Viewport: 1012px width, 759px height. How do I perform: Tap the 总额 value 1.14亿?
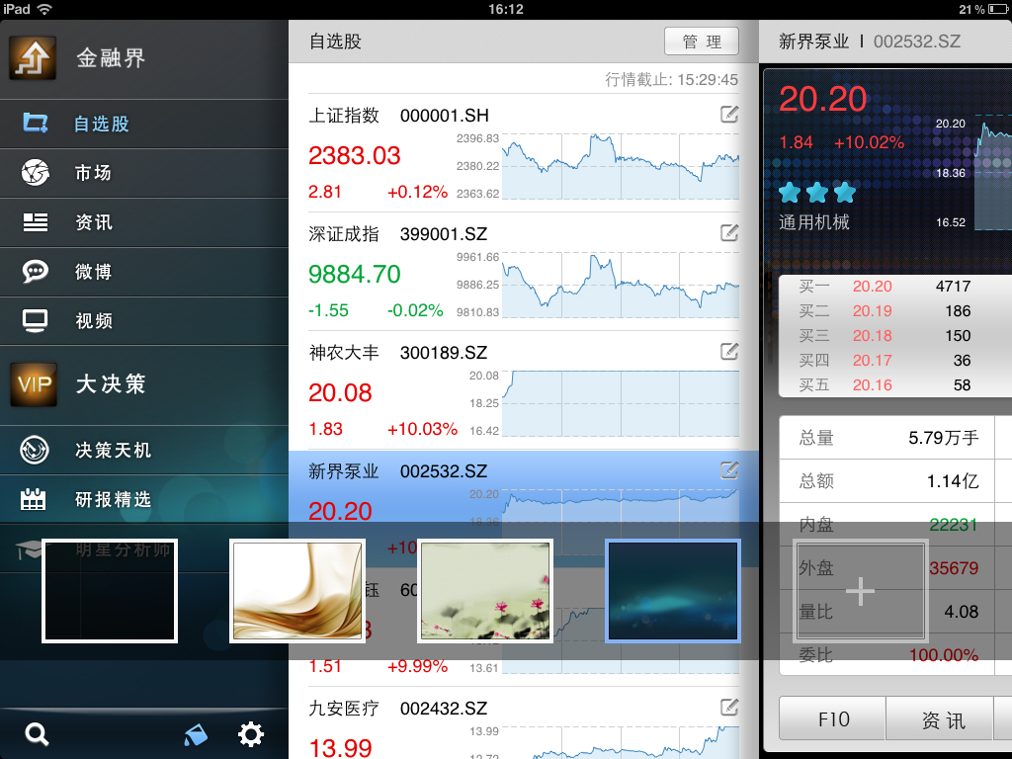tap(953, 481)
